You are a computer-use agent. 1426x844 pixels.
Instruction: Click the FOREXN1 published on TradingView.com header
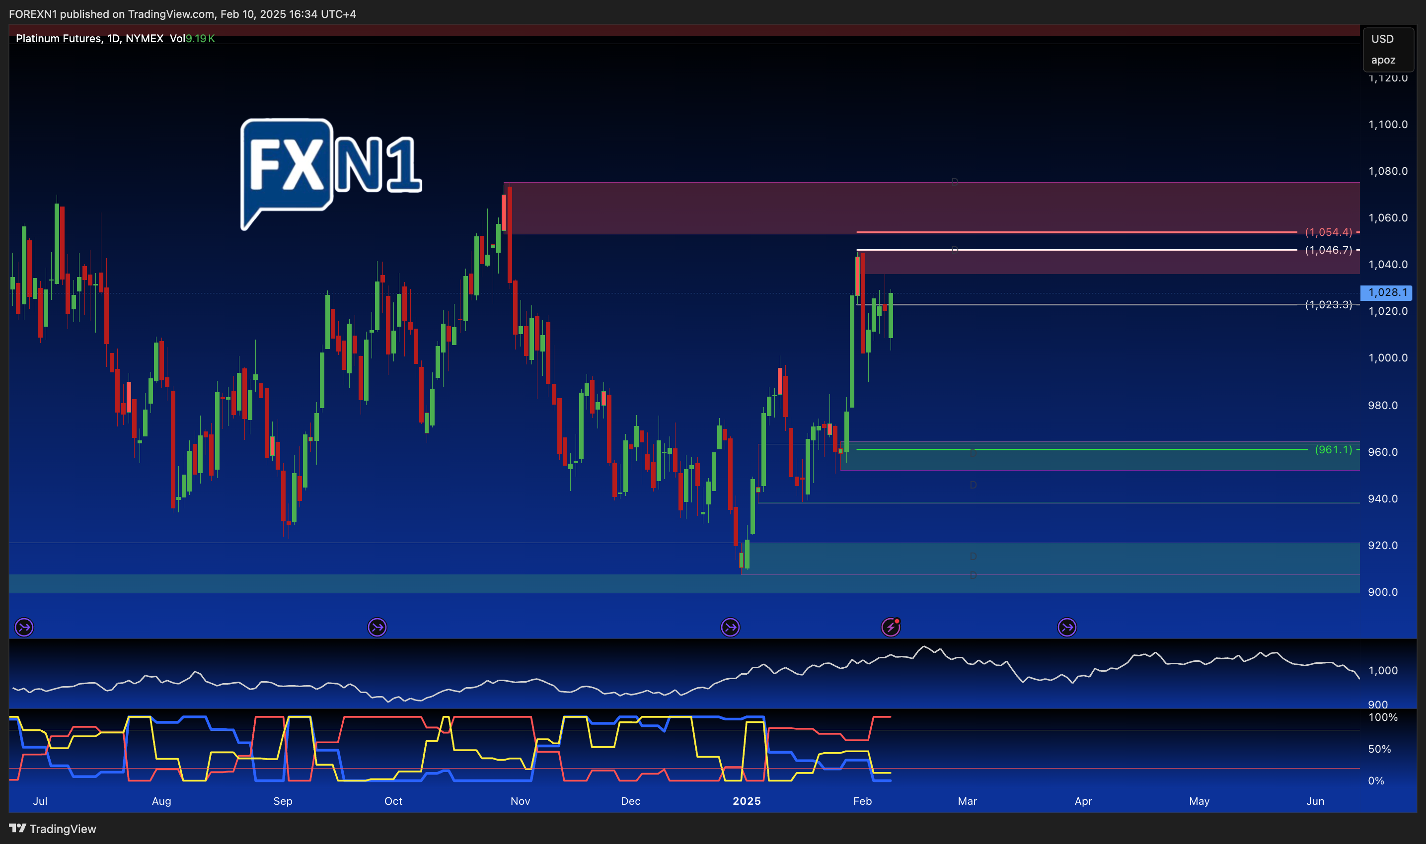[182, 13]
